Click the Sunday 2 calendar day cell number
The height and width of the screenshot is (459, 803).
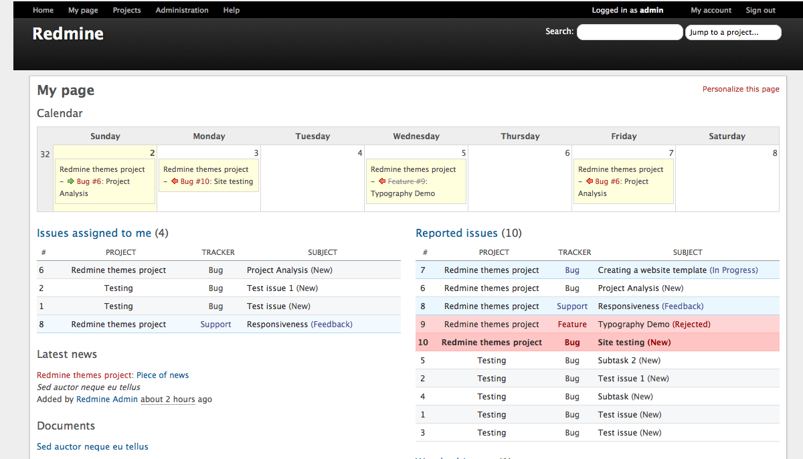[x=152, y=153]
